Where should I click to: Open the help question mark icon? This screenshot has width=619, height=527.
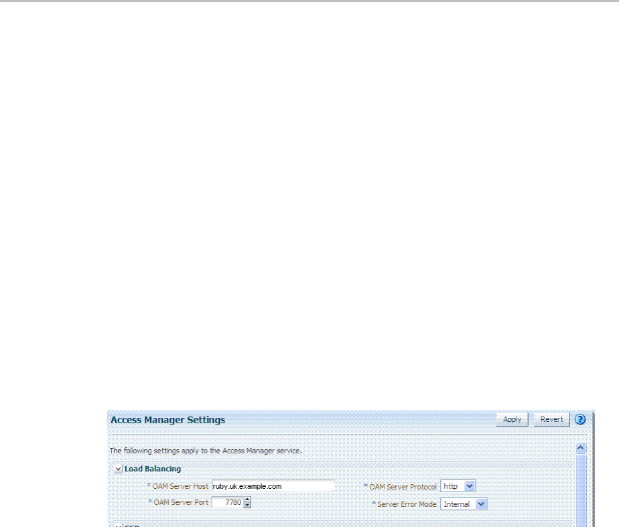580,419
